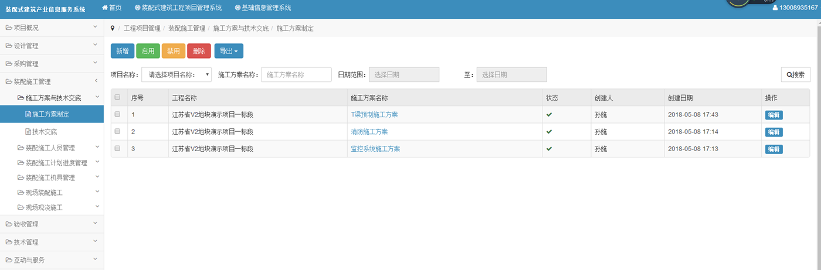821x270 pixels.
Task: Click the red 删除 button
Action: [199, 51]
